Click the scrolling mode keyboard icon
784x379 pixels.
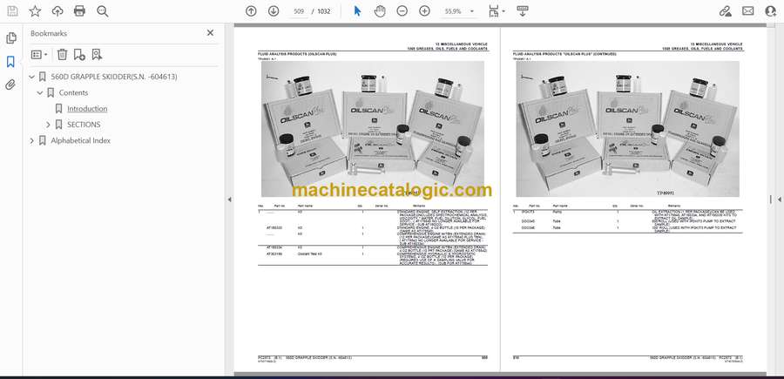(x=523, y=11)
